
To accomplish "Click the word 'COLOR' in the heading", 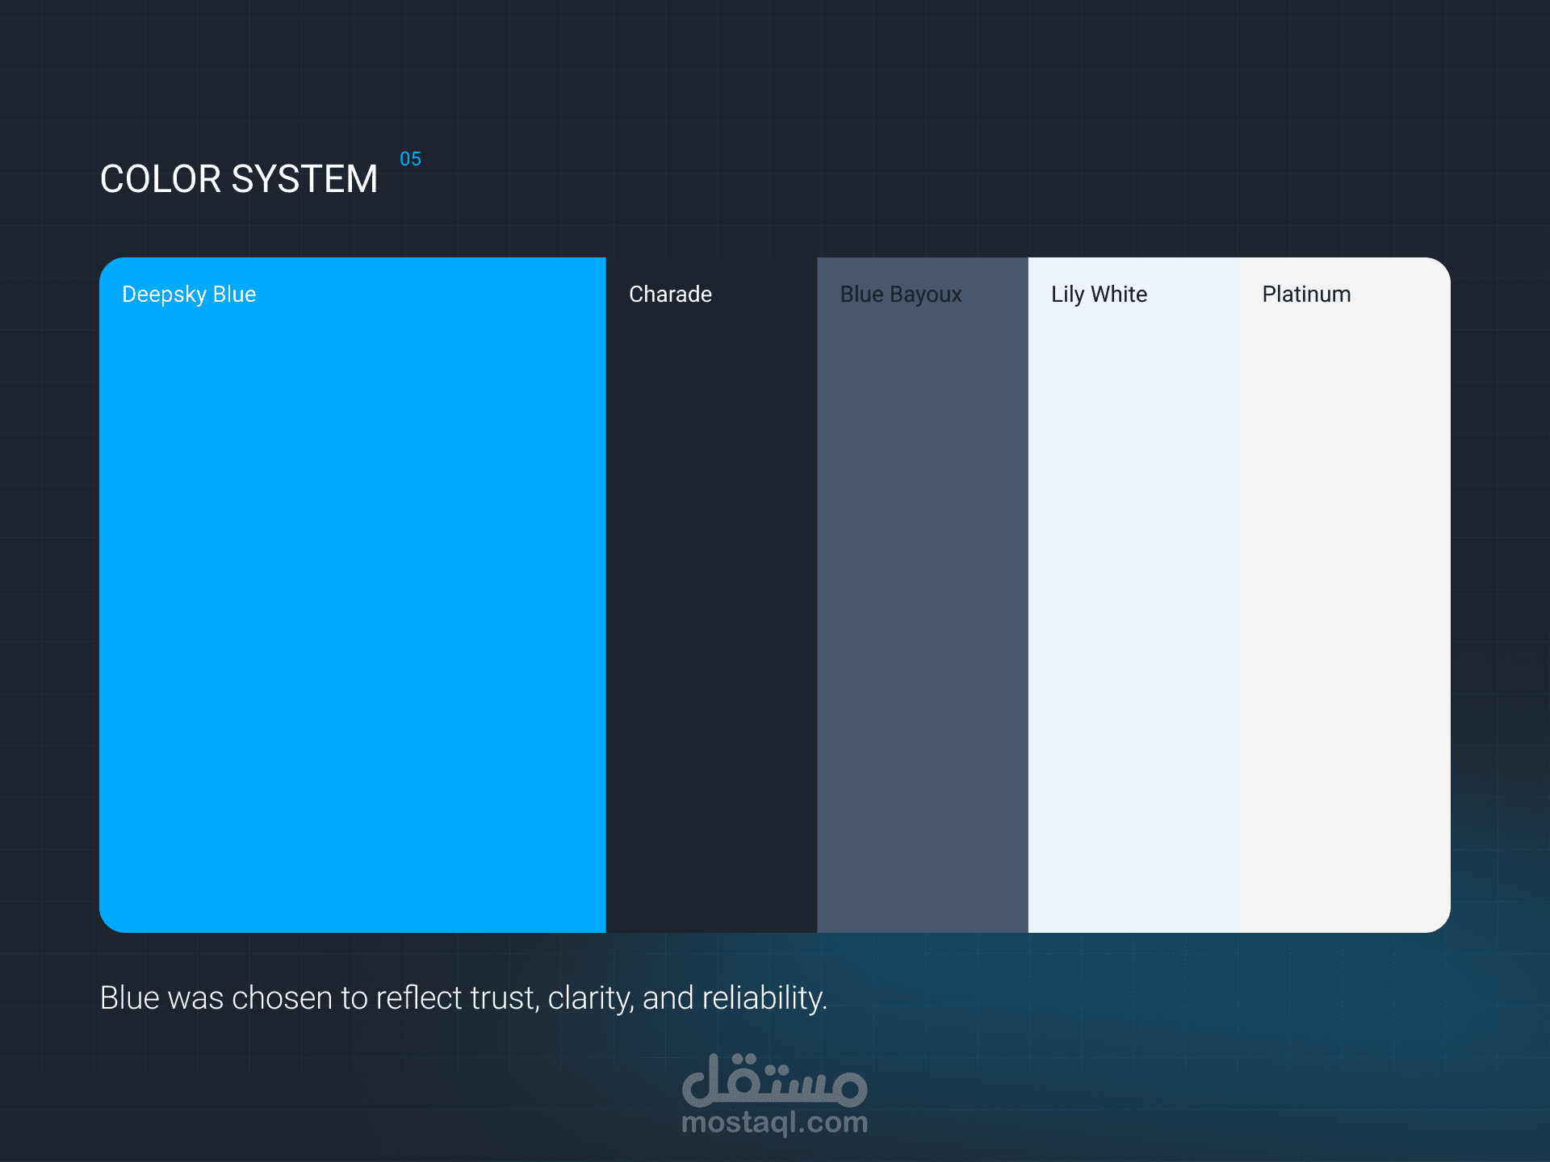I will (161, 179).
